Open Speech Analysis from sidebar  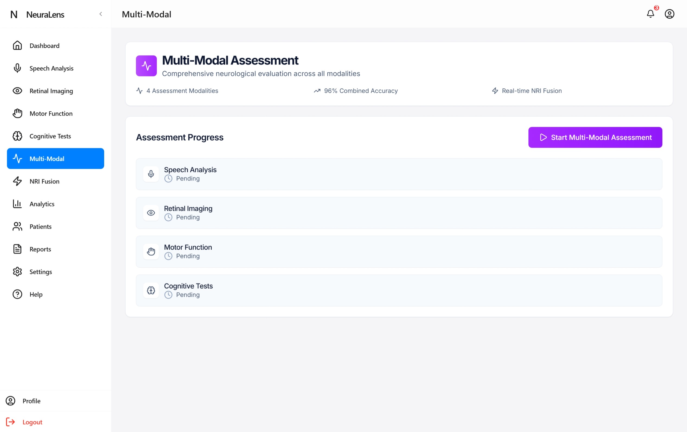click(x=51, y=68)
